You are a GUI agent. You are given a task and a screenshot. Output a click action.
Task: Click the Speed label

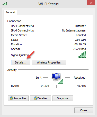tap(15, 49)
